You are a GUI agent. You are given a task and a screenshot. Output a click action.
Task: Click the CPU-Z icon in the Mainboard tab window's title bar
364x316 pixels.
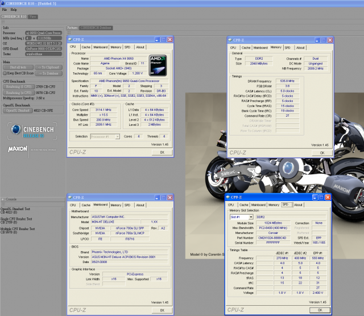(x=70, y=197)
